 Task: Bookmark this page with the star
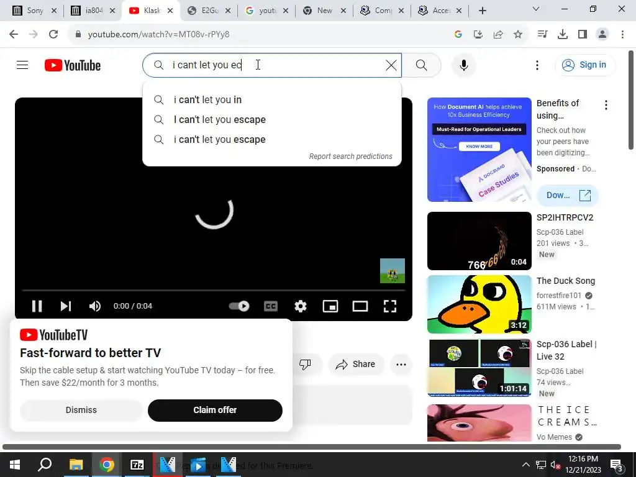point(517,35)
